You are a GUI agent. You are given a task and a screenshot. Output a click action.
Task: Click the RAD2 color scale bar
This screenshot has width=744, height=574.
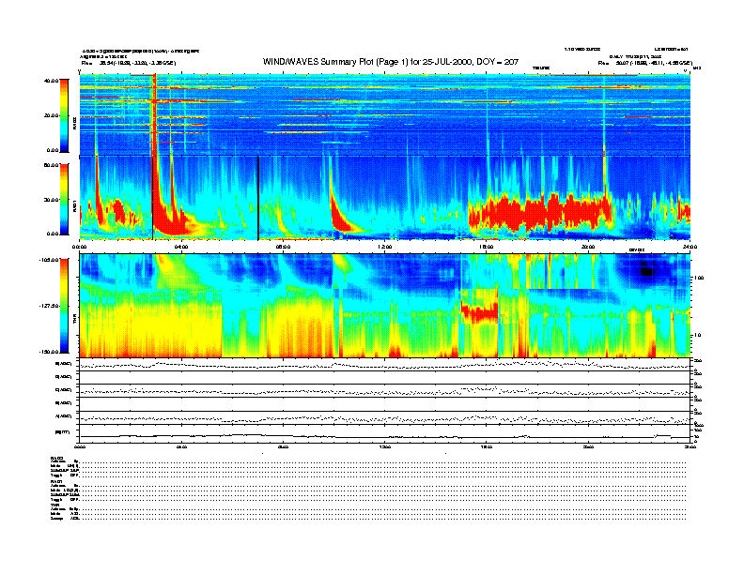64,115
